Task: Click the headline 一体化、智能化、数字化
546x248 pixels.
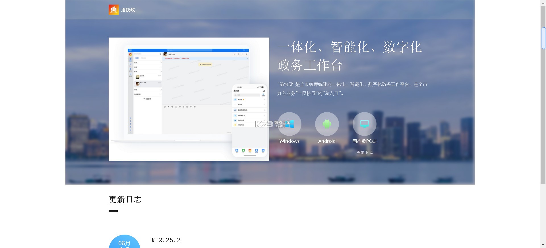Action: [x=350, y=47]
